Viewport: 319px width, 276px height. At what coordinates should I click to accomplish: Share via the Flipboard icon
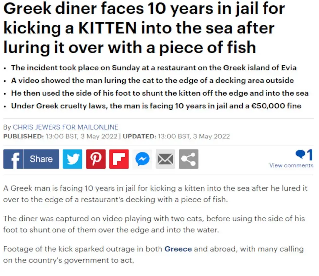click(119, 159)
